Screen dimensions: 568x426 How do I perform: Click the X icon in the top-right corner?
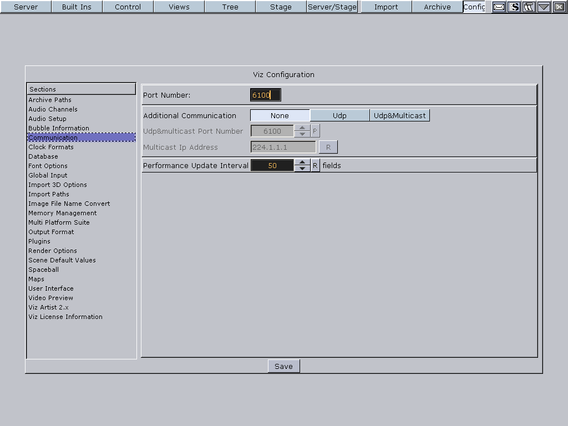pos(559,7)
